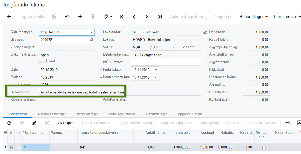Open the currency rate 1,00 dropdown

click(173, 47)
